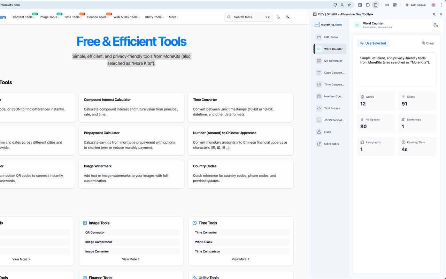Pin the SideKit side panel
The width and height of the screenshot is (446, 279).
click(434, 14)
